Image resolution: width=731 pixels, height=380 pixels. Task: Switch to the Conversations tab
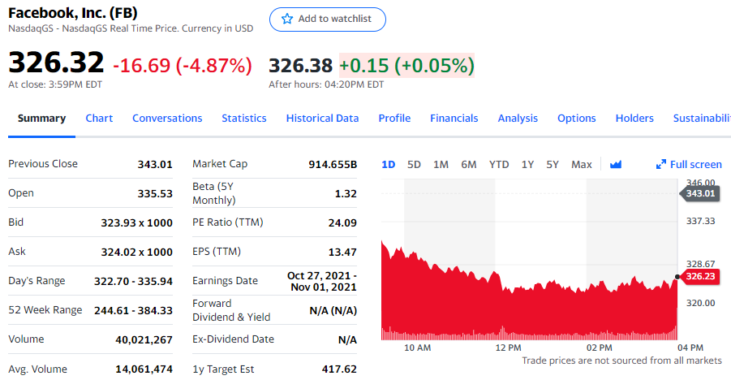point(167,118)
